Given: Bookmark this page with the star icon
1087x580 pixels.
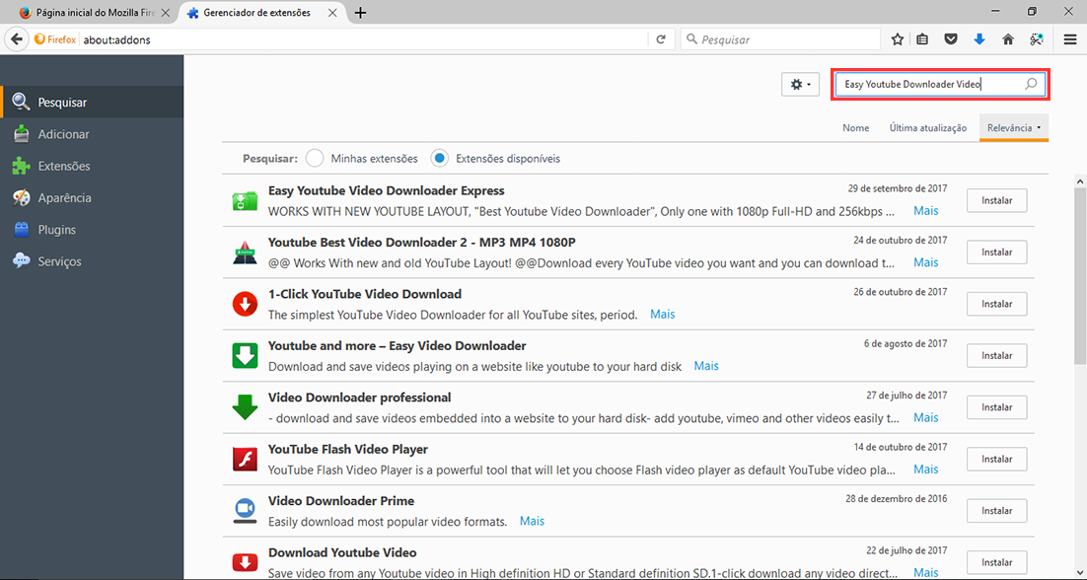Looking at the screenshot, I should click(897, 39).
